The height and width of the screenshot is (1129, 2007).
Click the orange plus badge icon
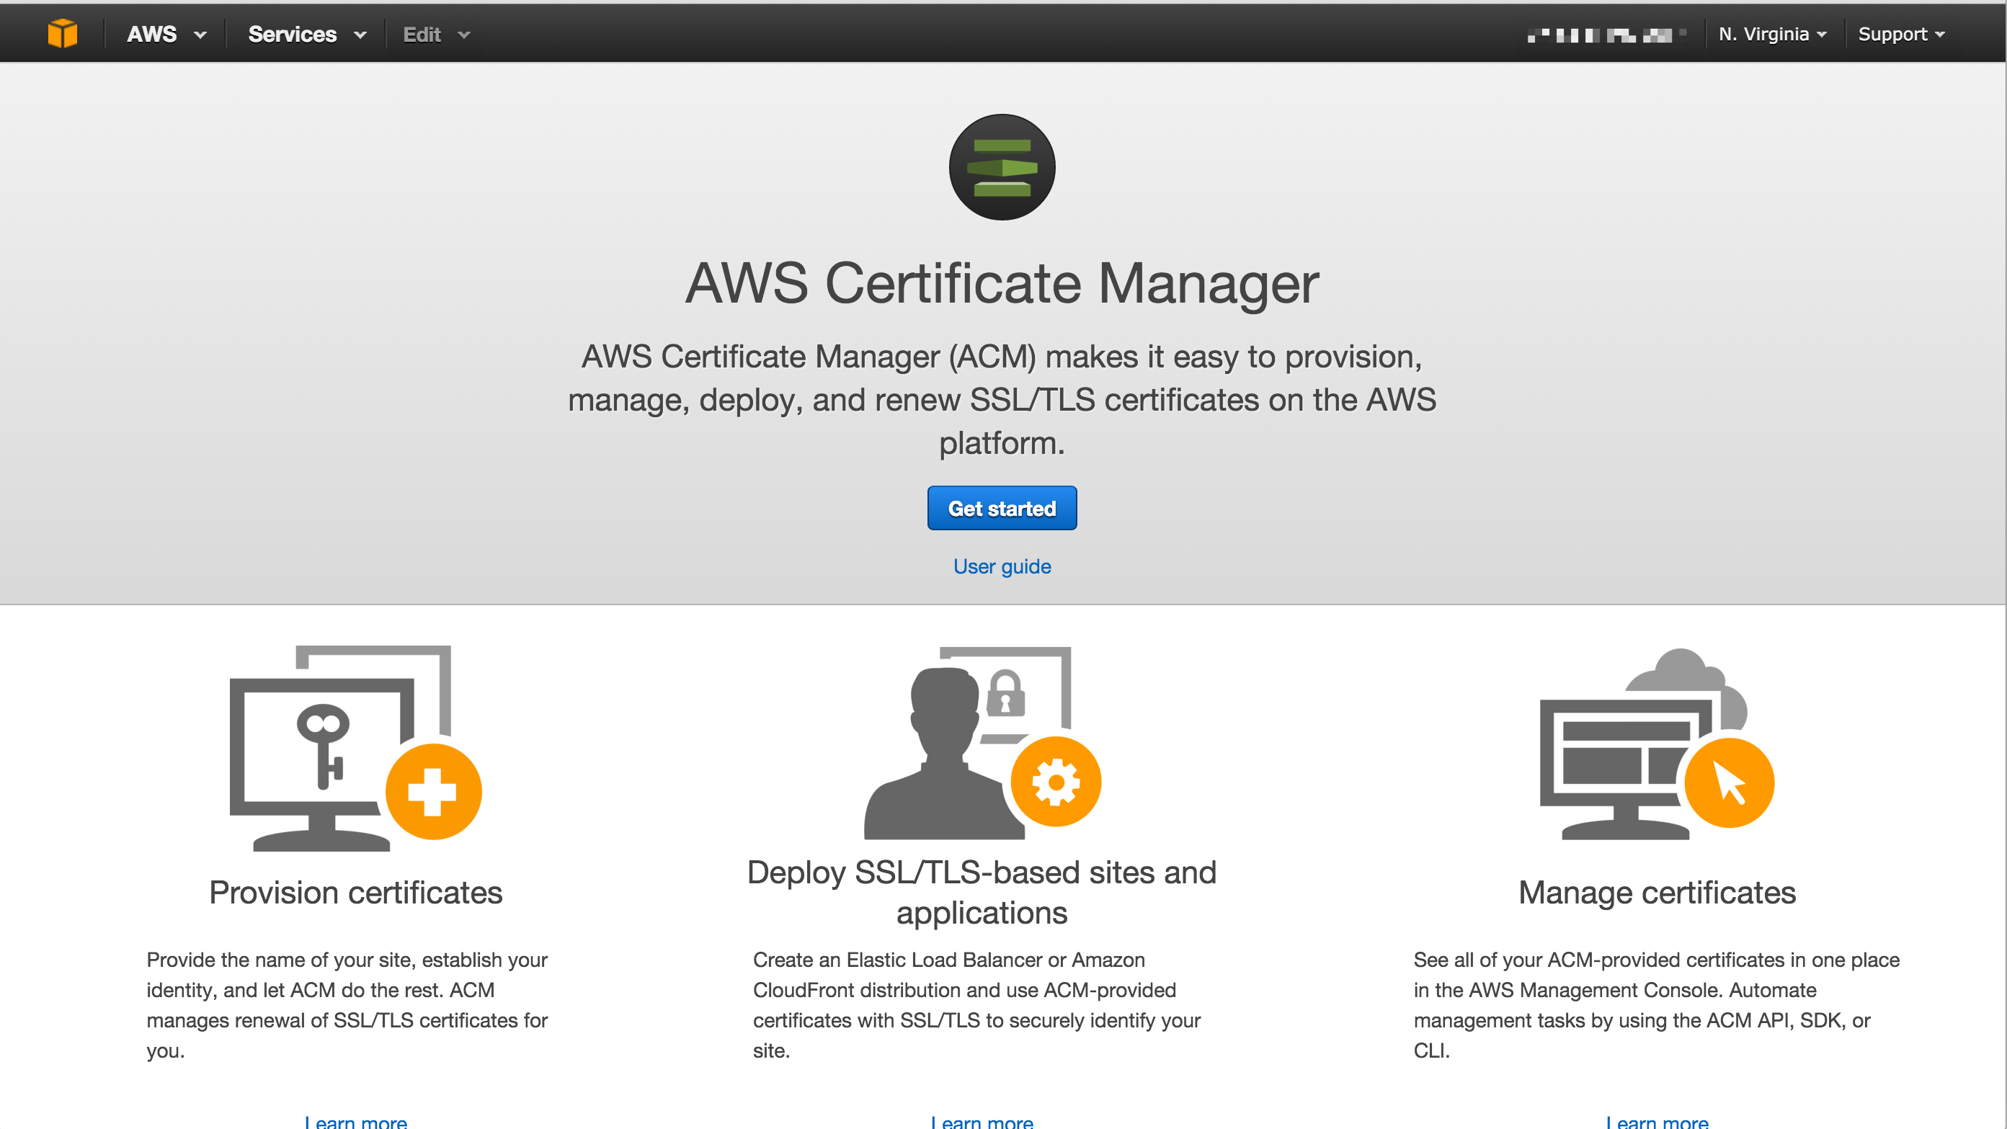click(x=433, y=792)
